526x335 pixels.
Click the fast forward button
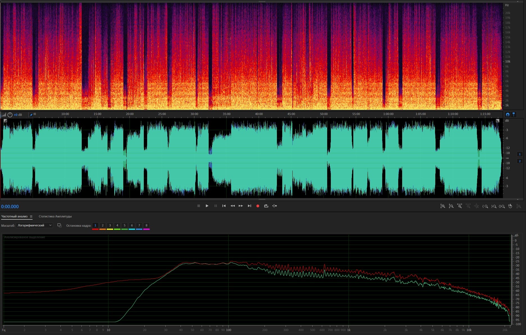pyautogui.click(x=241, y=206)
